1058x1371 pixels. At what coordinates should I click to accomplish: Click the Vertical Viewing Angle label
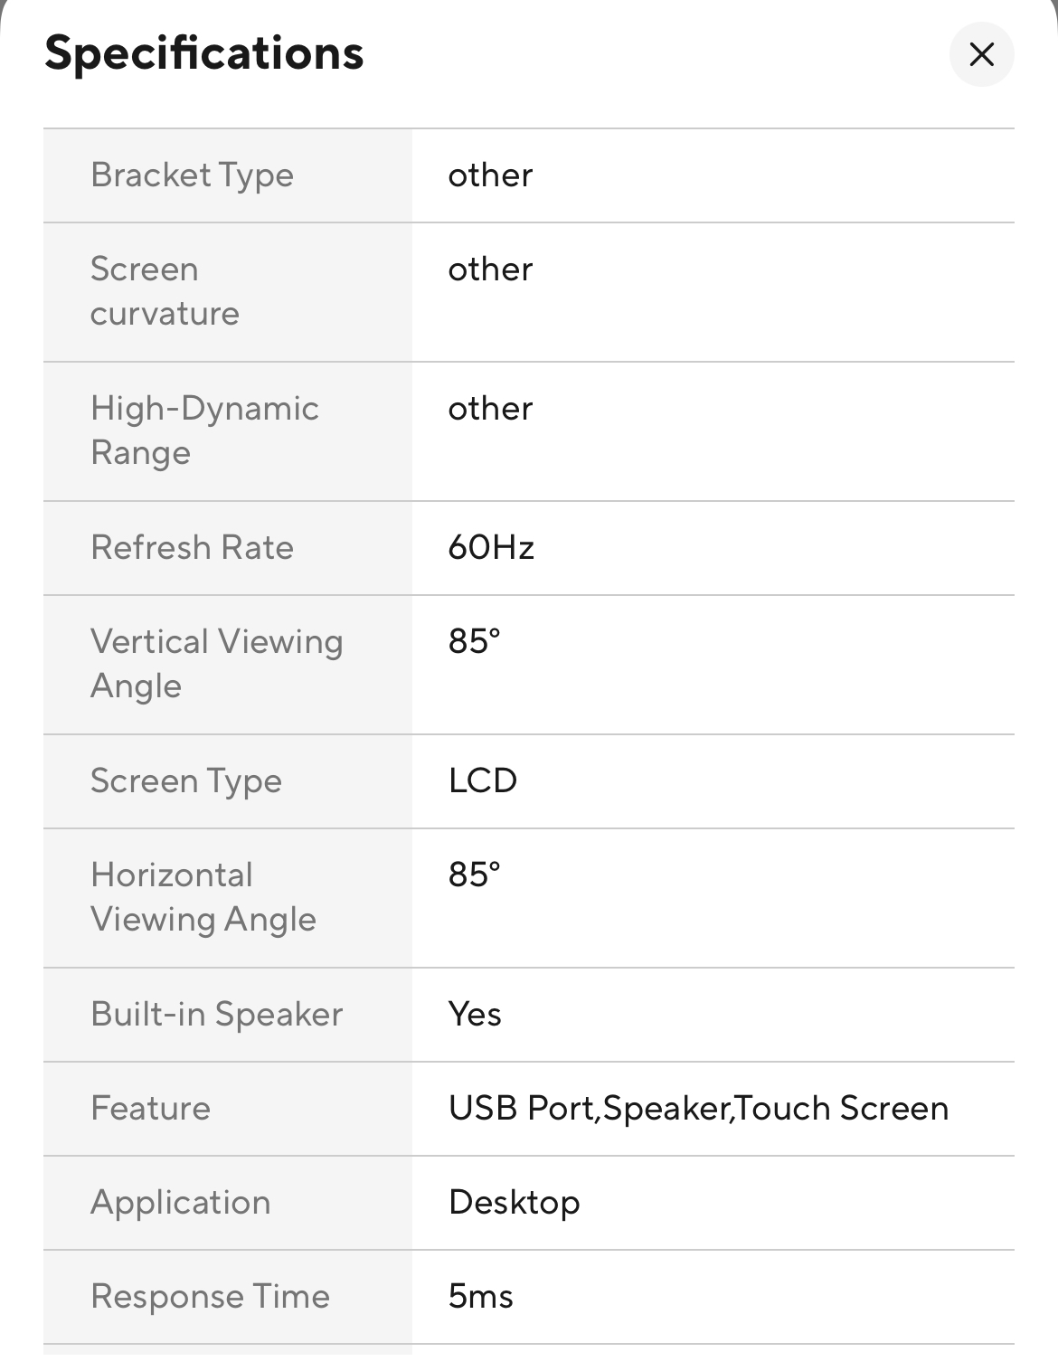(x=216, y=664)
